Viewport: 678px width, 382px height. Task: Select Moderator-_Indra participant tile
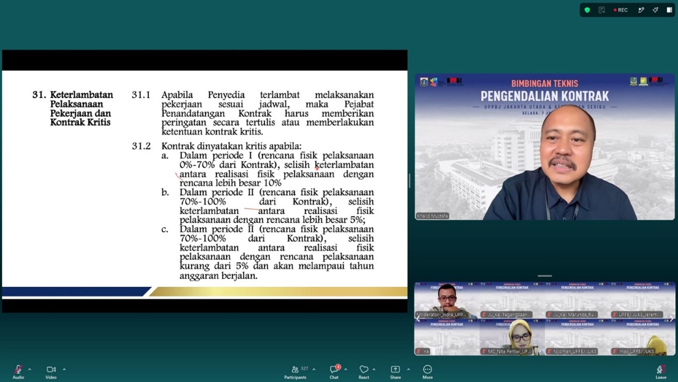(446, 300)
